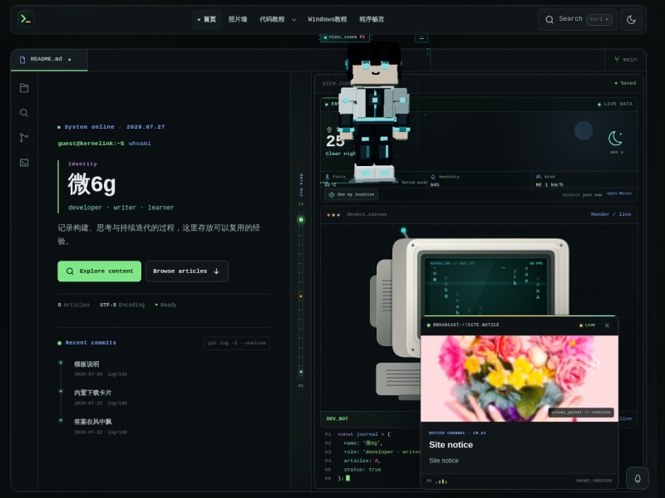Open 程序畅言 nav item
Image resolution: width=665 pixels, height=498 pixels.
click(372, 19)
